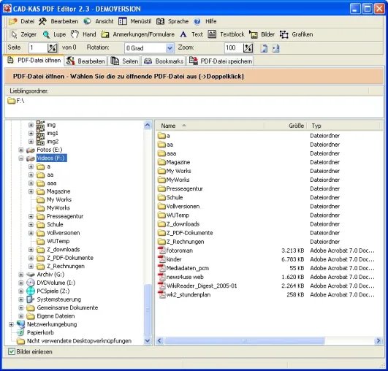
Task: Select the Bilder images tool
Action: pos(262,34)
